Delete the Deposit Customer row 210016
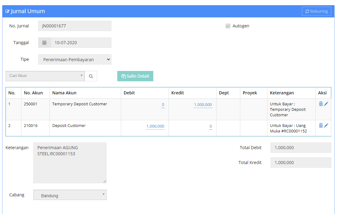 [321, 125]
